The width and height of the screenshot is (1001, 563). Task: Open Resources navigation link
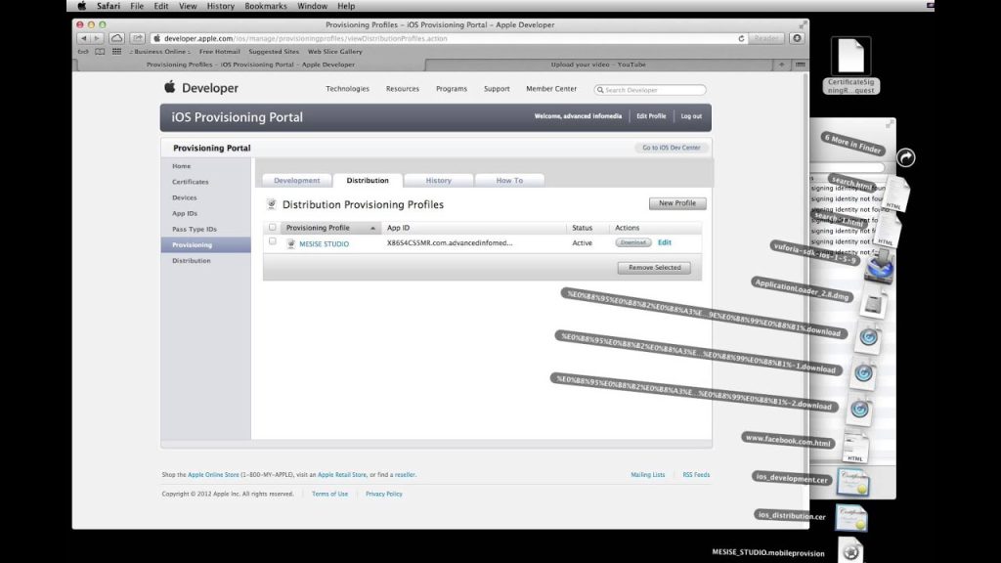pyautogui.click(x=402, y=89)
